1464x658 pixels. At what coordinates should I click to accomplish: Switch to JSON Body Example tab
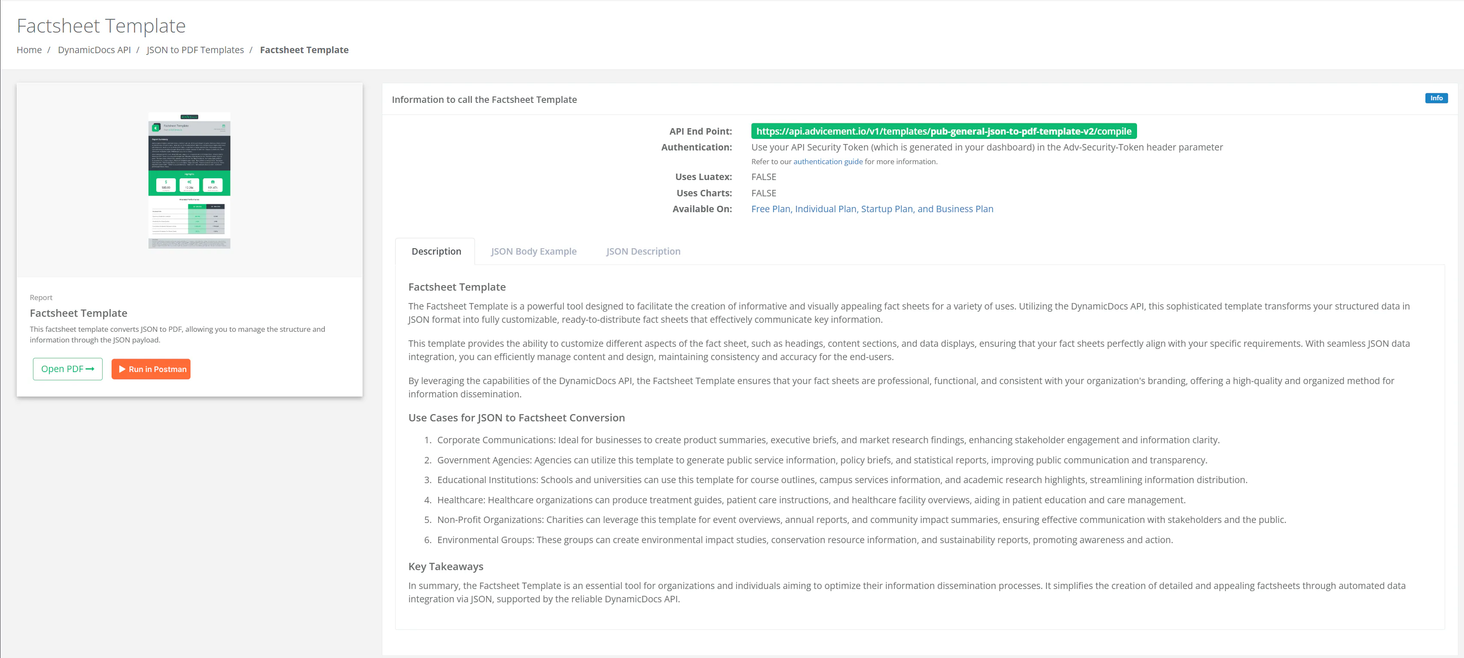pyautogui.click(x=534, y=252)
